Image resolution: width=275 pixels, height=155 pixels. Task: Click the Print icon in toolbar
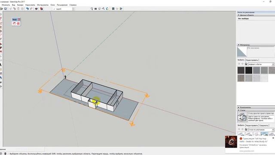[36, 9]
